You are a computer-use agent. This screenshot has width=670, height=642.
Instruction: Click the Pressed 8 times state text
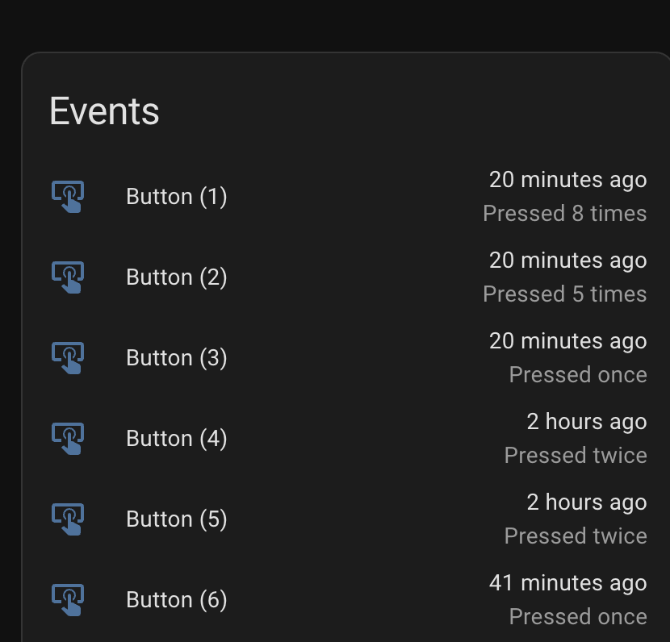tap(565, 214)
